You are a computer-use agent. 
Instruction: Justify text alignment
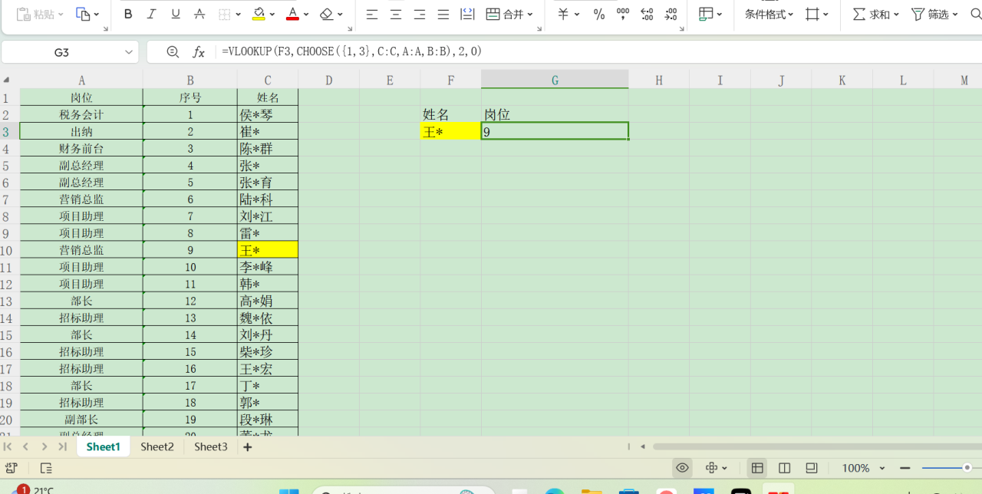[443, 14]
